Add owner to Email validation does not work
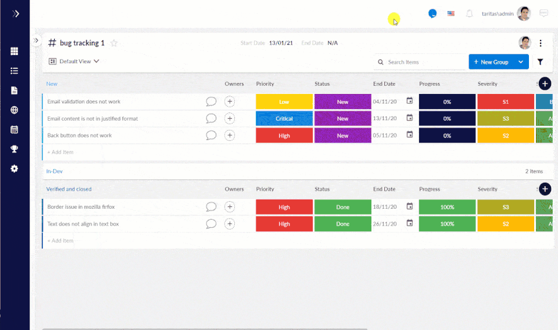558x330 pixels. [230, 101]
